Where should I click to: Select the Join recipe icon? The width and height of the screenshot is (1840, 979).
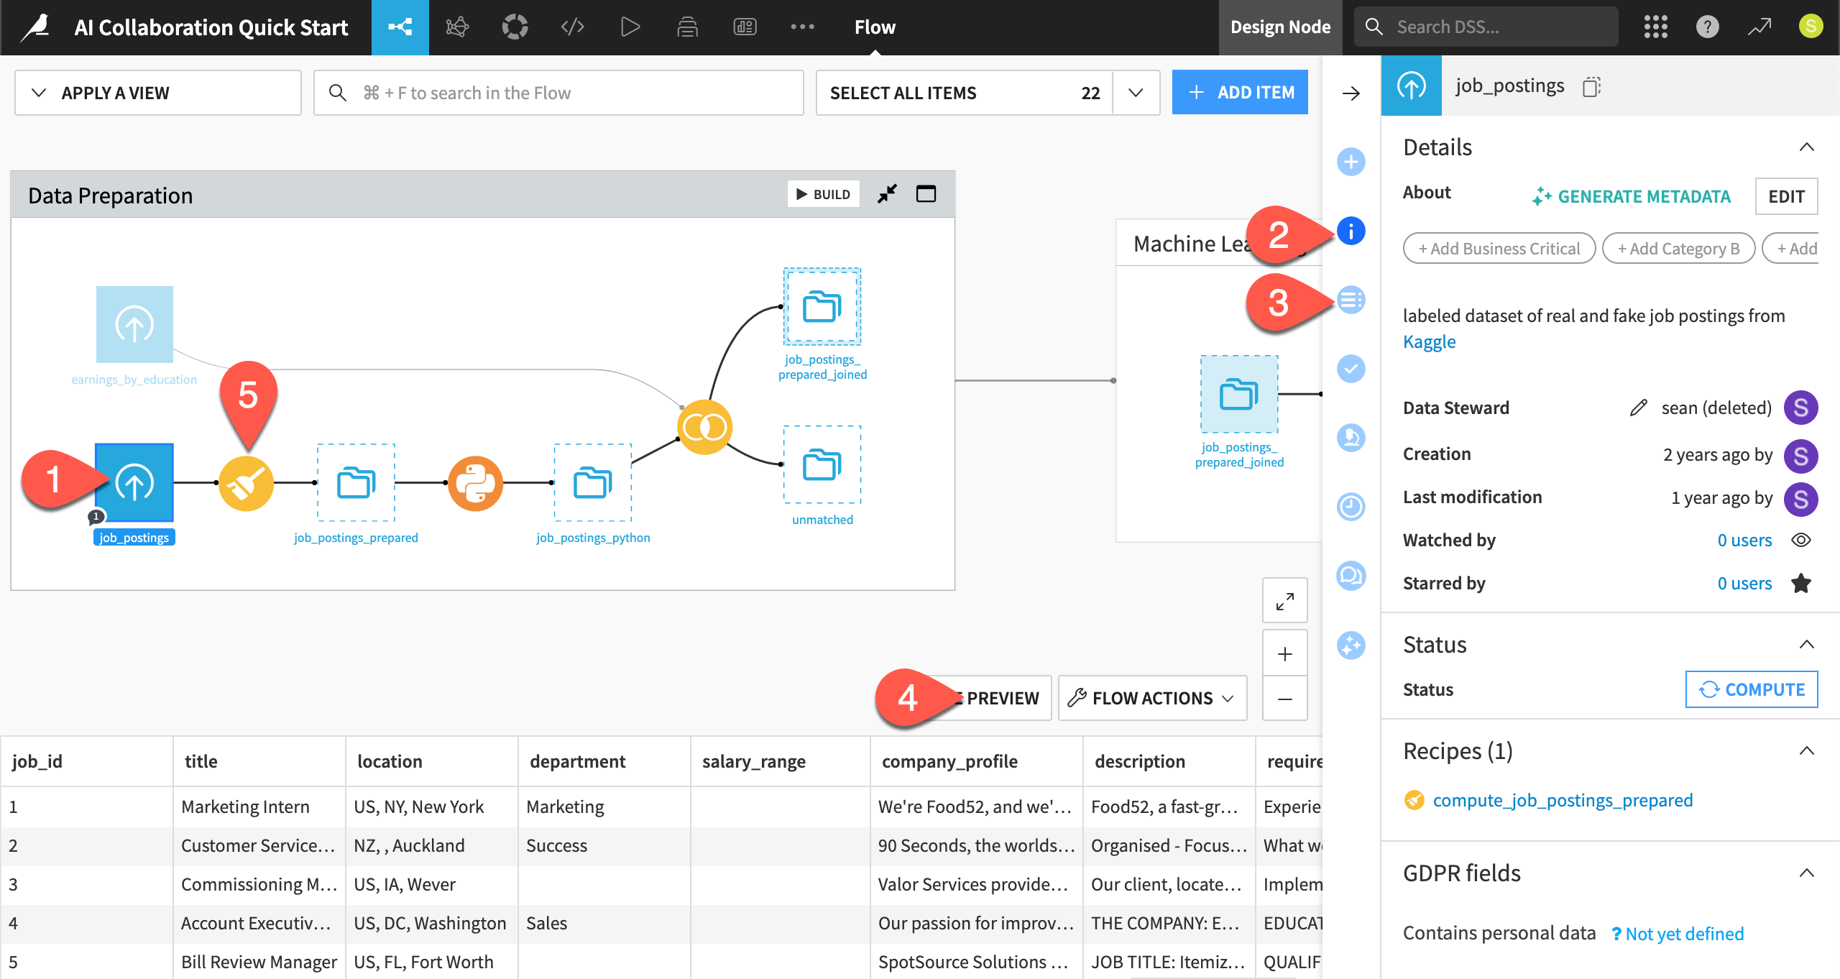click(704, 428)
